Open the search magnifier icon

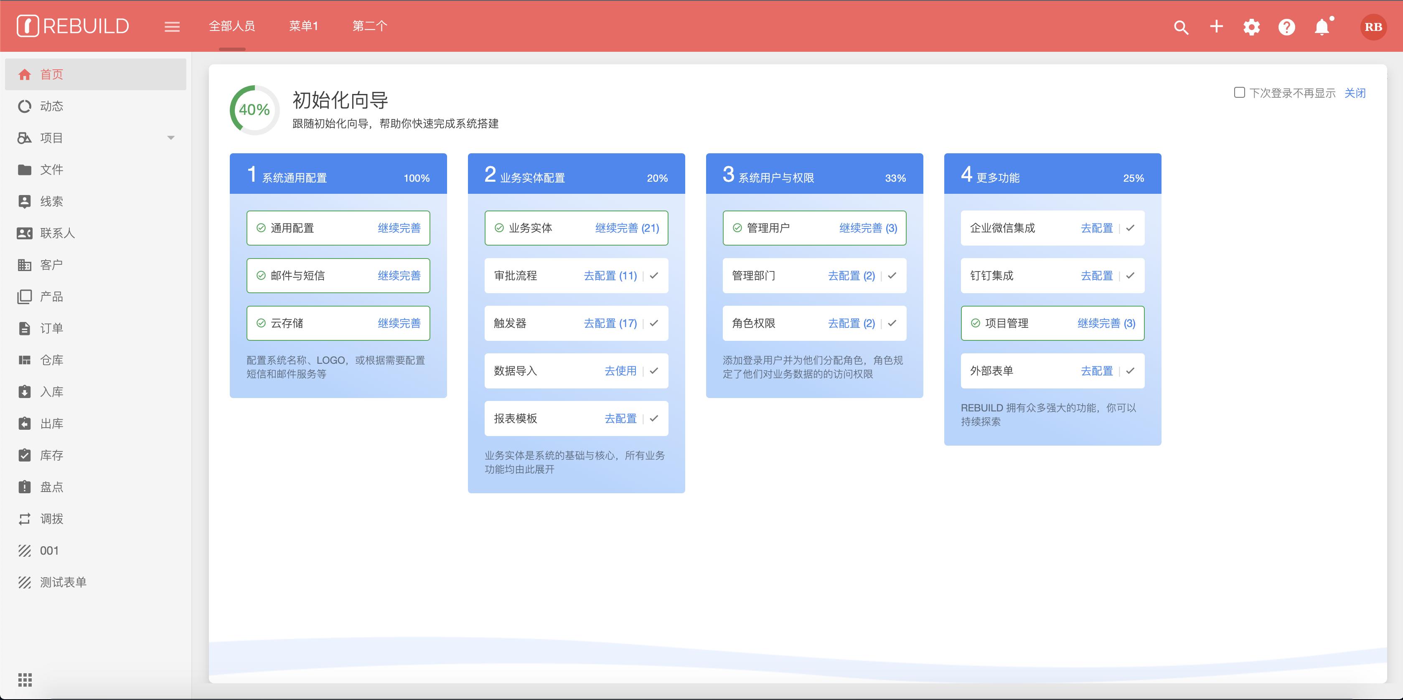(1181, 27)
